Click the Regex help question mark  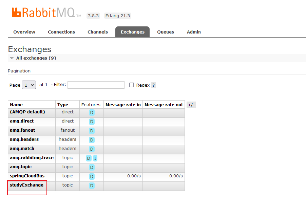tap(153, 85)
